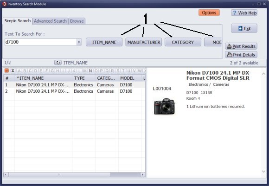Click details pane scroll up arrow
Image resolution: width=269 pixels, height=186 pixels.
point(264,74)
